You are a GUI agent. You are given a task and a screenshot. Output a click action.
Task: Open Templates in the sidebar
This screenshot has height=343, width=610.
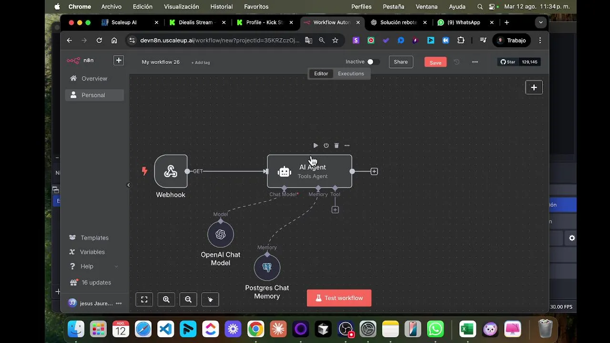94,238
